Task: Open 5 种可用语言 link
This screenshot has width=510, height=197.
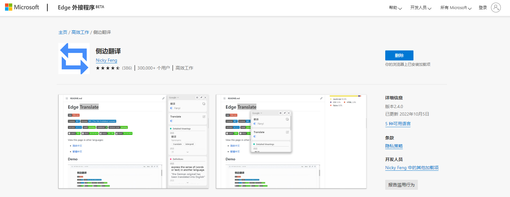Action: tap(398, 124)
